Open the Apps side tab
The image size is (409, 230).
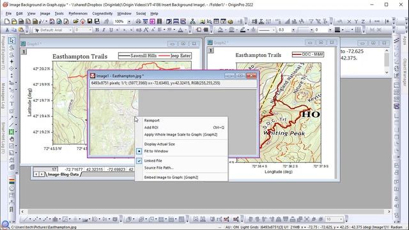405,40
